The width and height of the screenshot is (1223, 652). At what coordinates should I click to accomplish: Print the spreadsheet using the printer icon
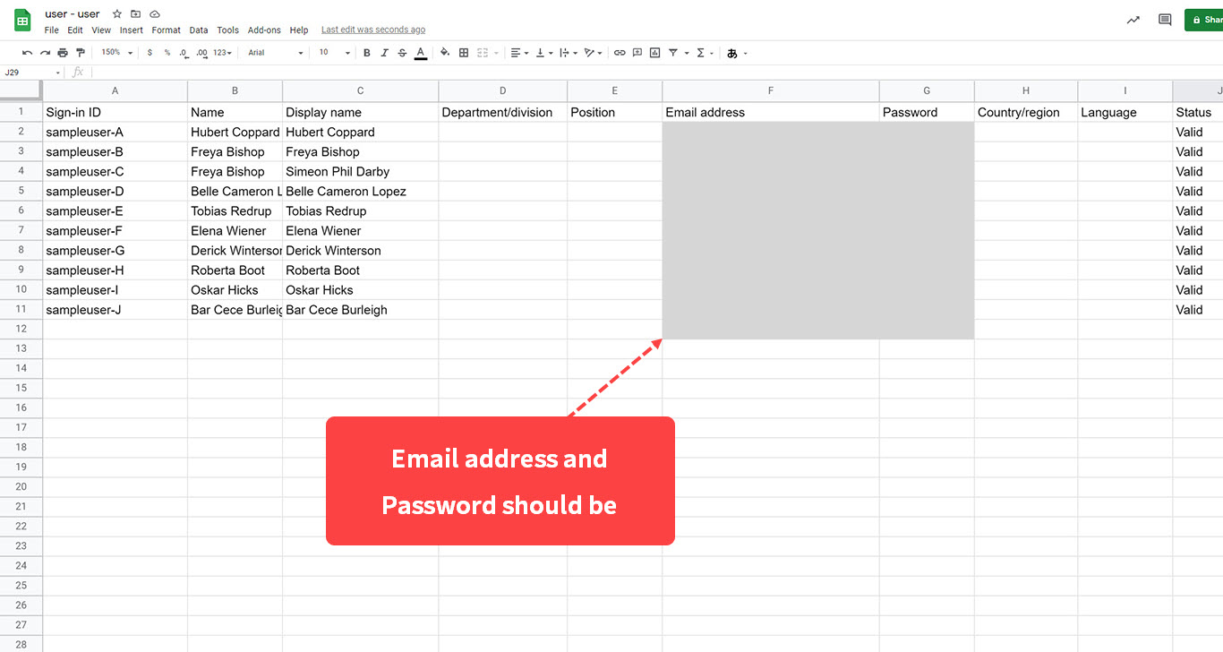(63, 53)
